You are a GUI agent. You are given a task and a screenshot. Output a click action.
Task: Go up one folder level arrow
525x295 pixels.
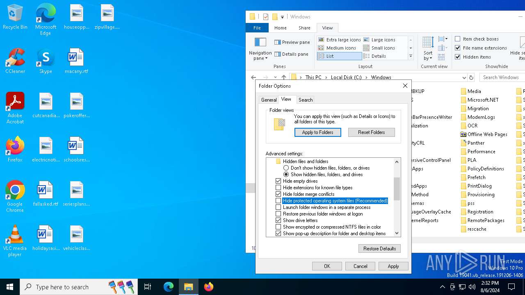coord(284,77)
